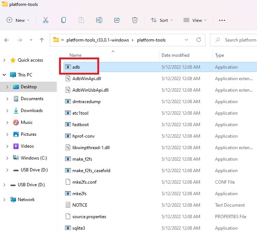Click the PROPERTIES File type cell
Screen dimensions: 257x233
[231, 217]
